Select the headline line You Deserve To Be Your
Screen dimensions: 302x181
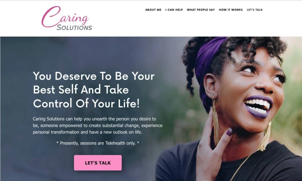tap(94, 76)
